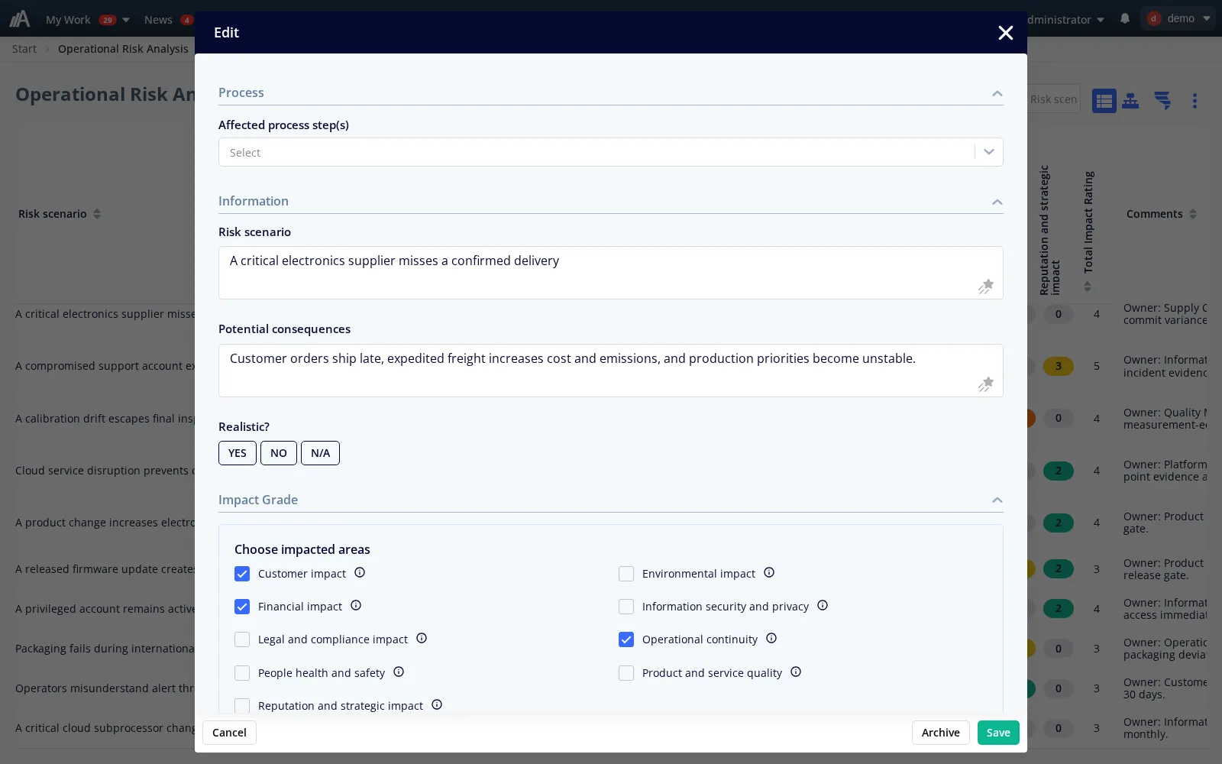Click the AI assist icon in Potential consequences field
Image resolution: width=1222 pixels, height=764 pixels.
[986, 384]
